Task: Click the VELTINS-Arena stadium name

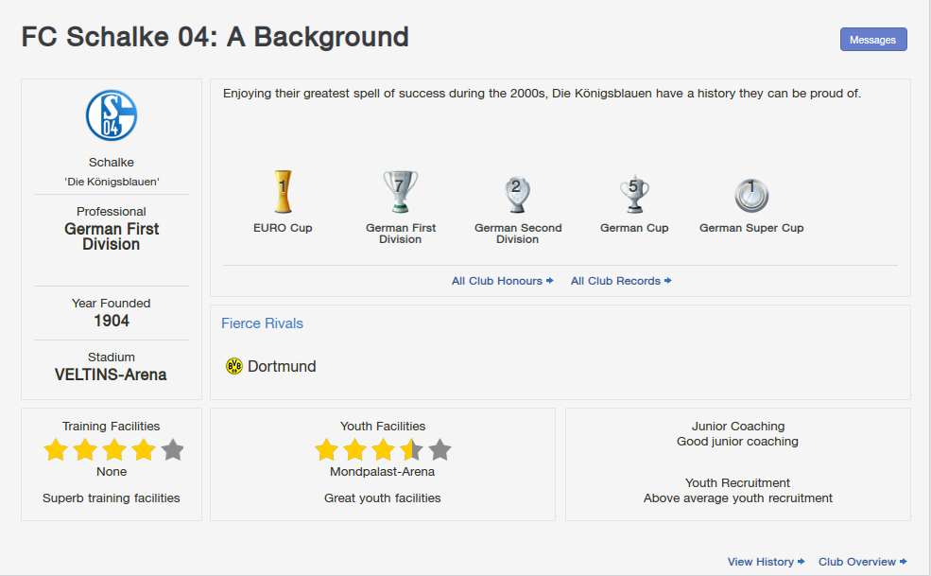Action: (111, 375)
